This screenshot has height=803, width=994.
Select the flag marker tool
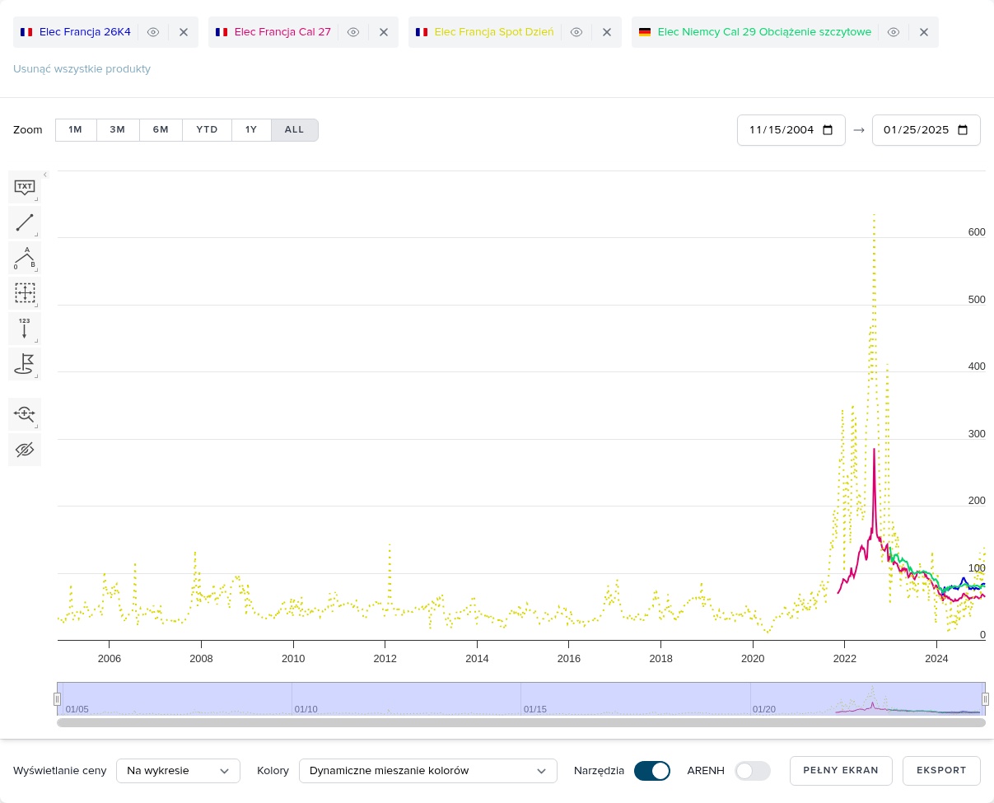25,364
